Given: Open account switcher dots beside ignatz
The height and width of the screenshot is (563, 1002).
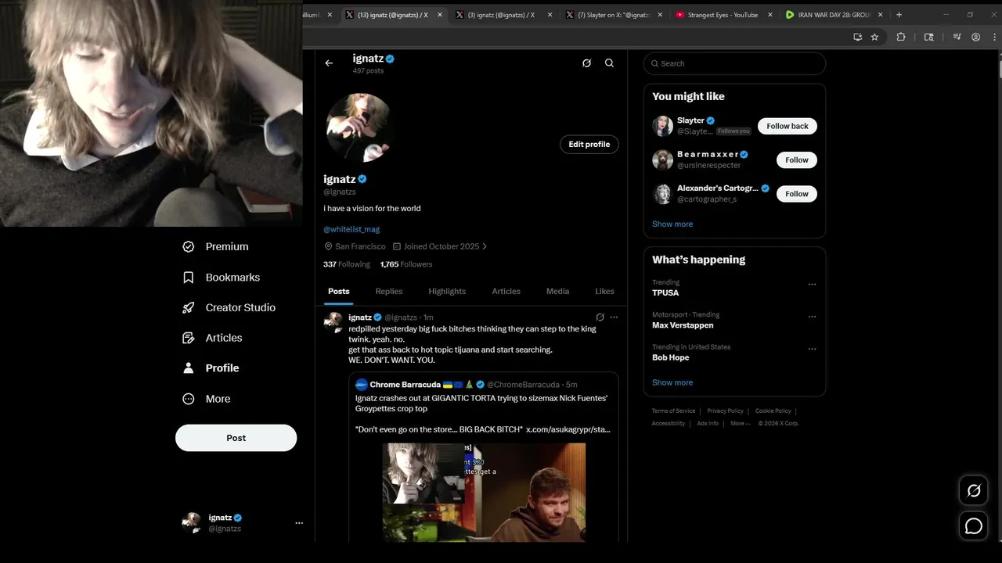Looking at the screenshot, I should [x=299, y=523].
